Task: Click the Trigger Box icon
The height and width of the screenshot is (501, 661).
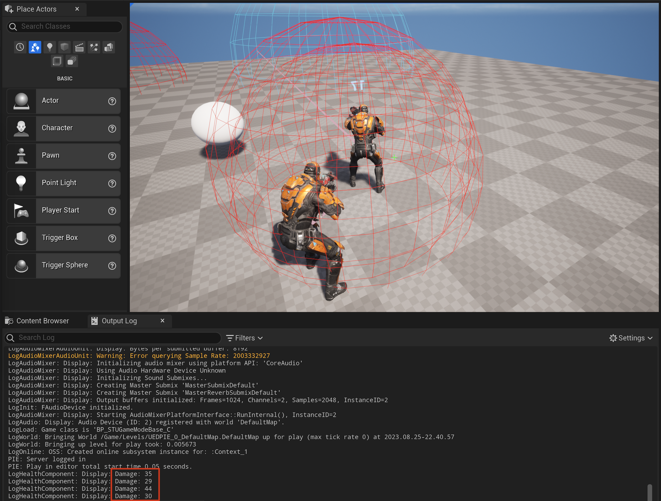Action: pos(21,238)
